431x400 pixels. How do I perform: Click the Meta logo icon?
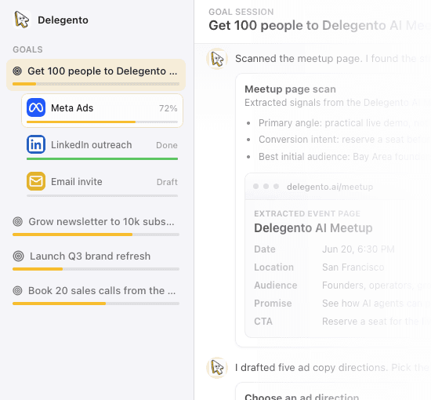coord(36,107)
